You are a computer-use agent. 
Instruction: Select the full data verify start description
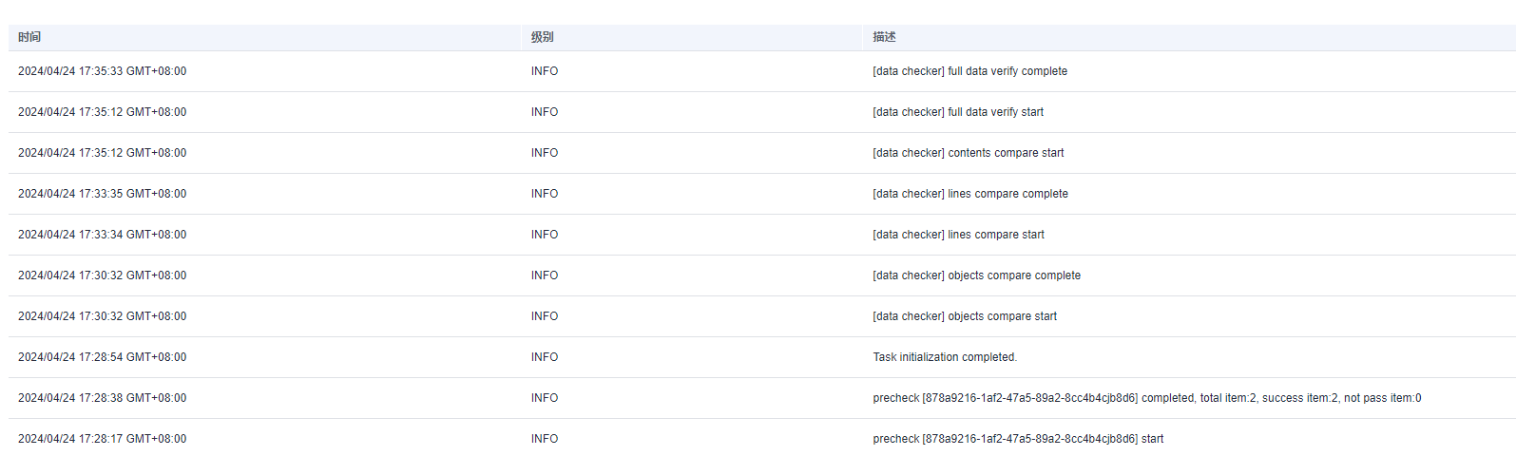pos(958,112)
